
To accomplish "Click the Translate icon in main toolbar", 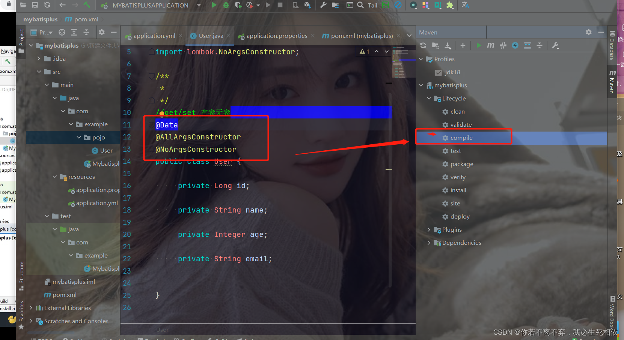I will pos(465,5).
